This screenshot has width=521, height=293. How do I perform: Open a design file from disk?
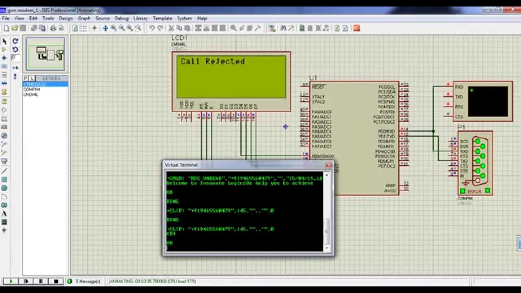(x=15, y=28)
